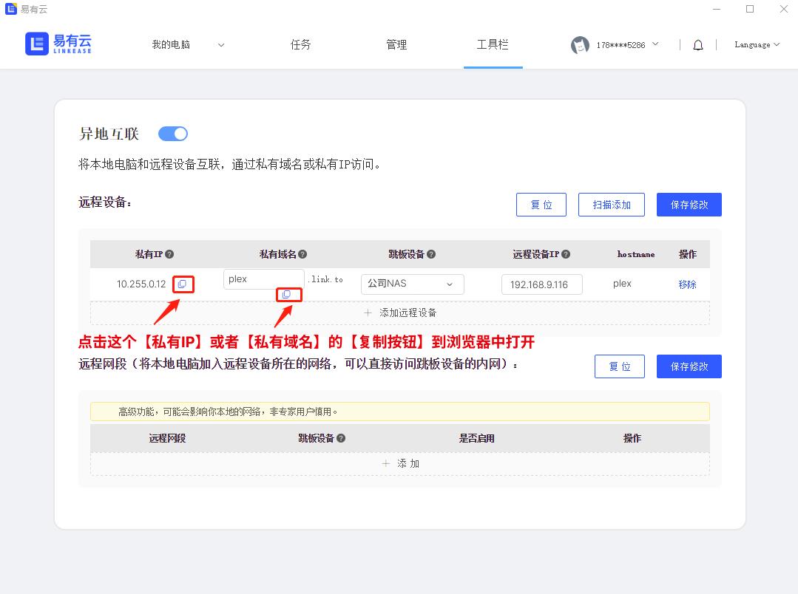Viewport: 798px width, 594px height.
Task: Show help for 私有域名 column
Action: 302,254
